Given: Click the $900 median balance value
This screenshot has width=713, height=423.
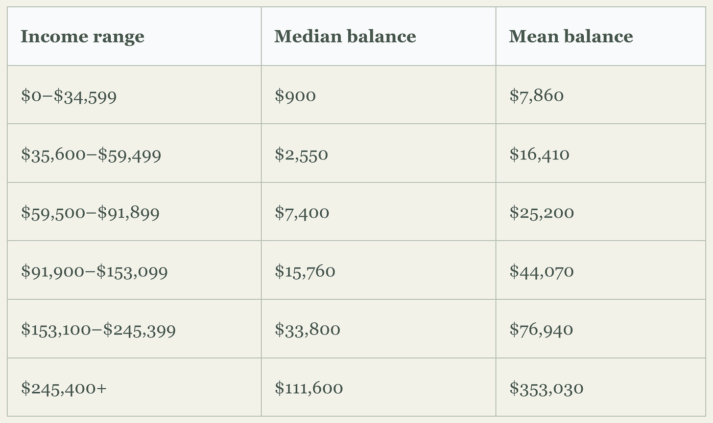Looking at the screenshot, I should click(x=295, y=95).
